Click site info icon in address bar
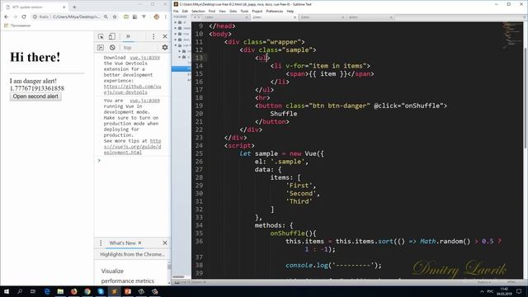The height and width of the screenshot is (297, 528). tap(35, 16)
